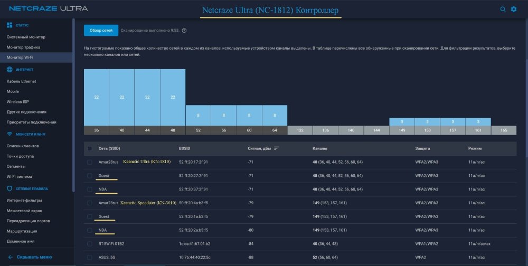Select channel 161 histogram bar
528x266 pixels.
click(x=478, y=122)
